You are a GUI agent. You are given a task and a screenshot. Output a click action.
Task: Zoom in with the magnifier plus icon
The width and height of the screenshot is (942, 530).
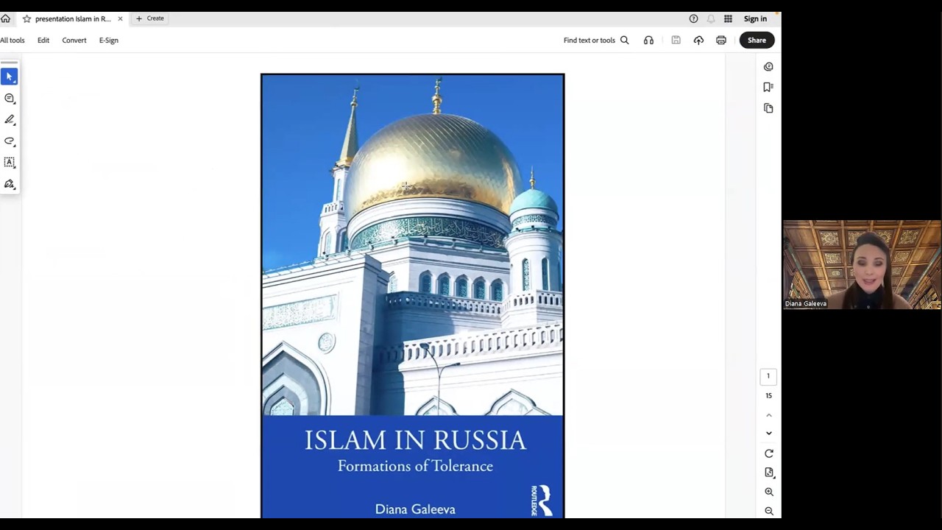pyautogui.click(x=769, y=492)
